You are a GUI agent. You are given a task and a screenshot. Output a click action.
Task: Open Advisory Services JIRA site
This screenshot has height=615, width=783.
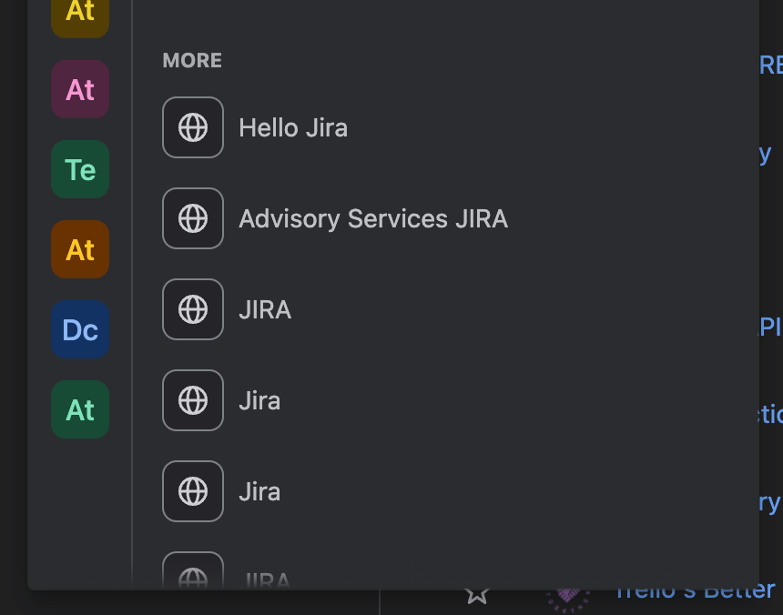point(373,219)
